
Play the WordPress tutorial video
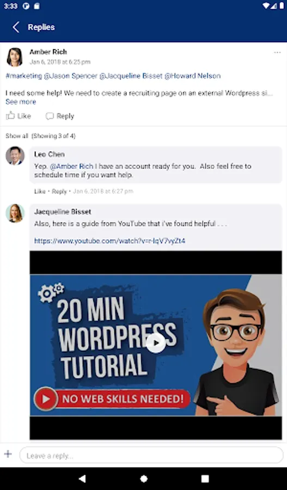pyautogui.click(x=155, y=343)
